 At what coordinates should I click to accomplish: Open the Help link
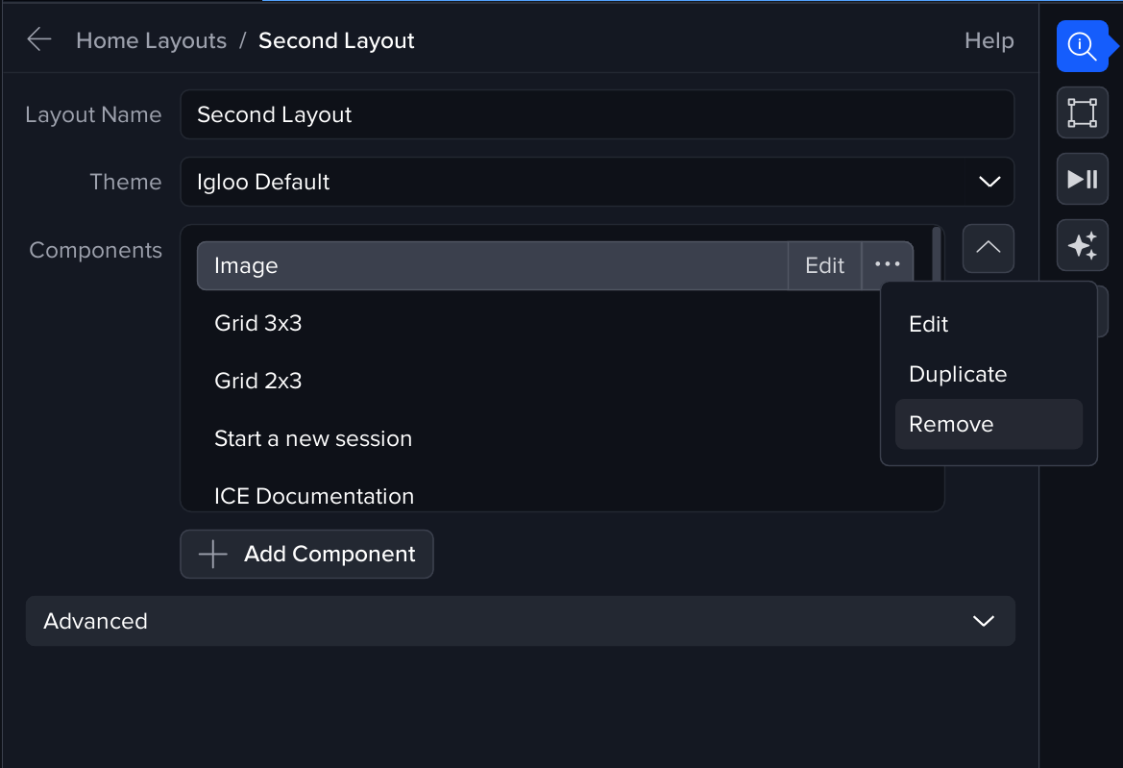989,40
